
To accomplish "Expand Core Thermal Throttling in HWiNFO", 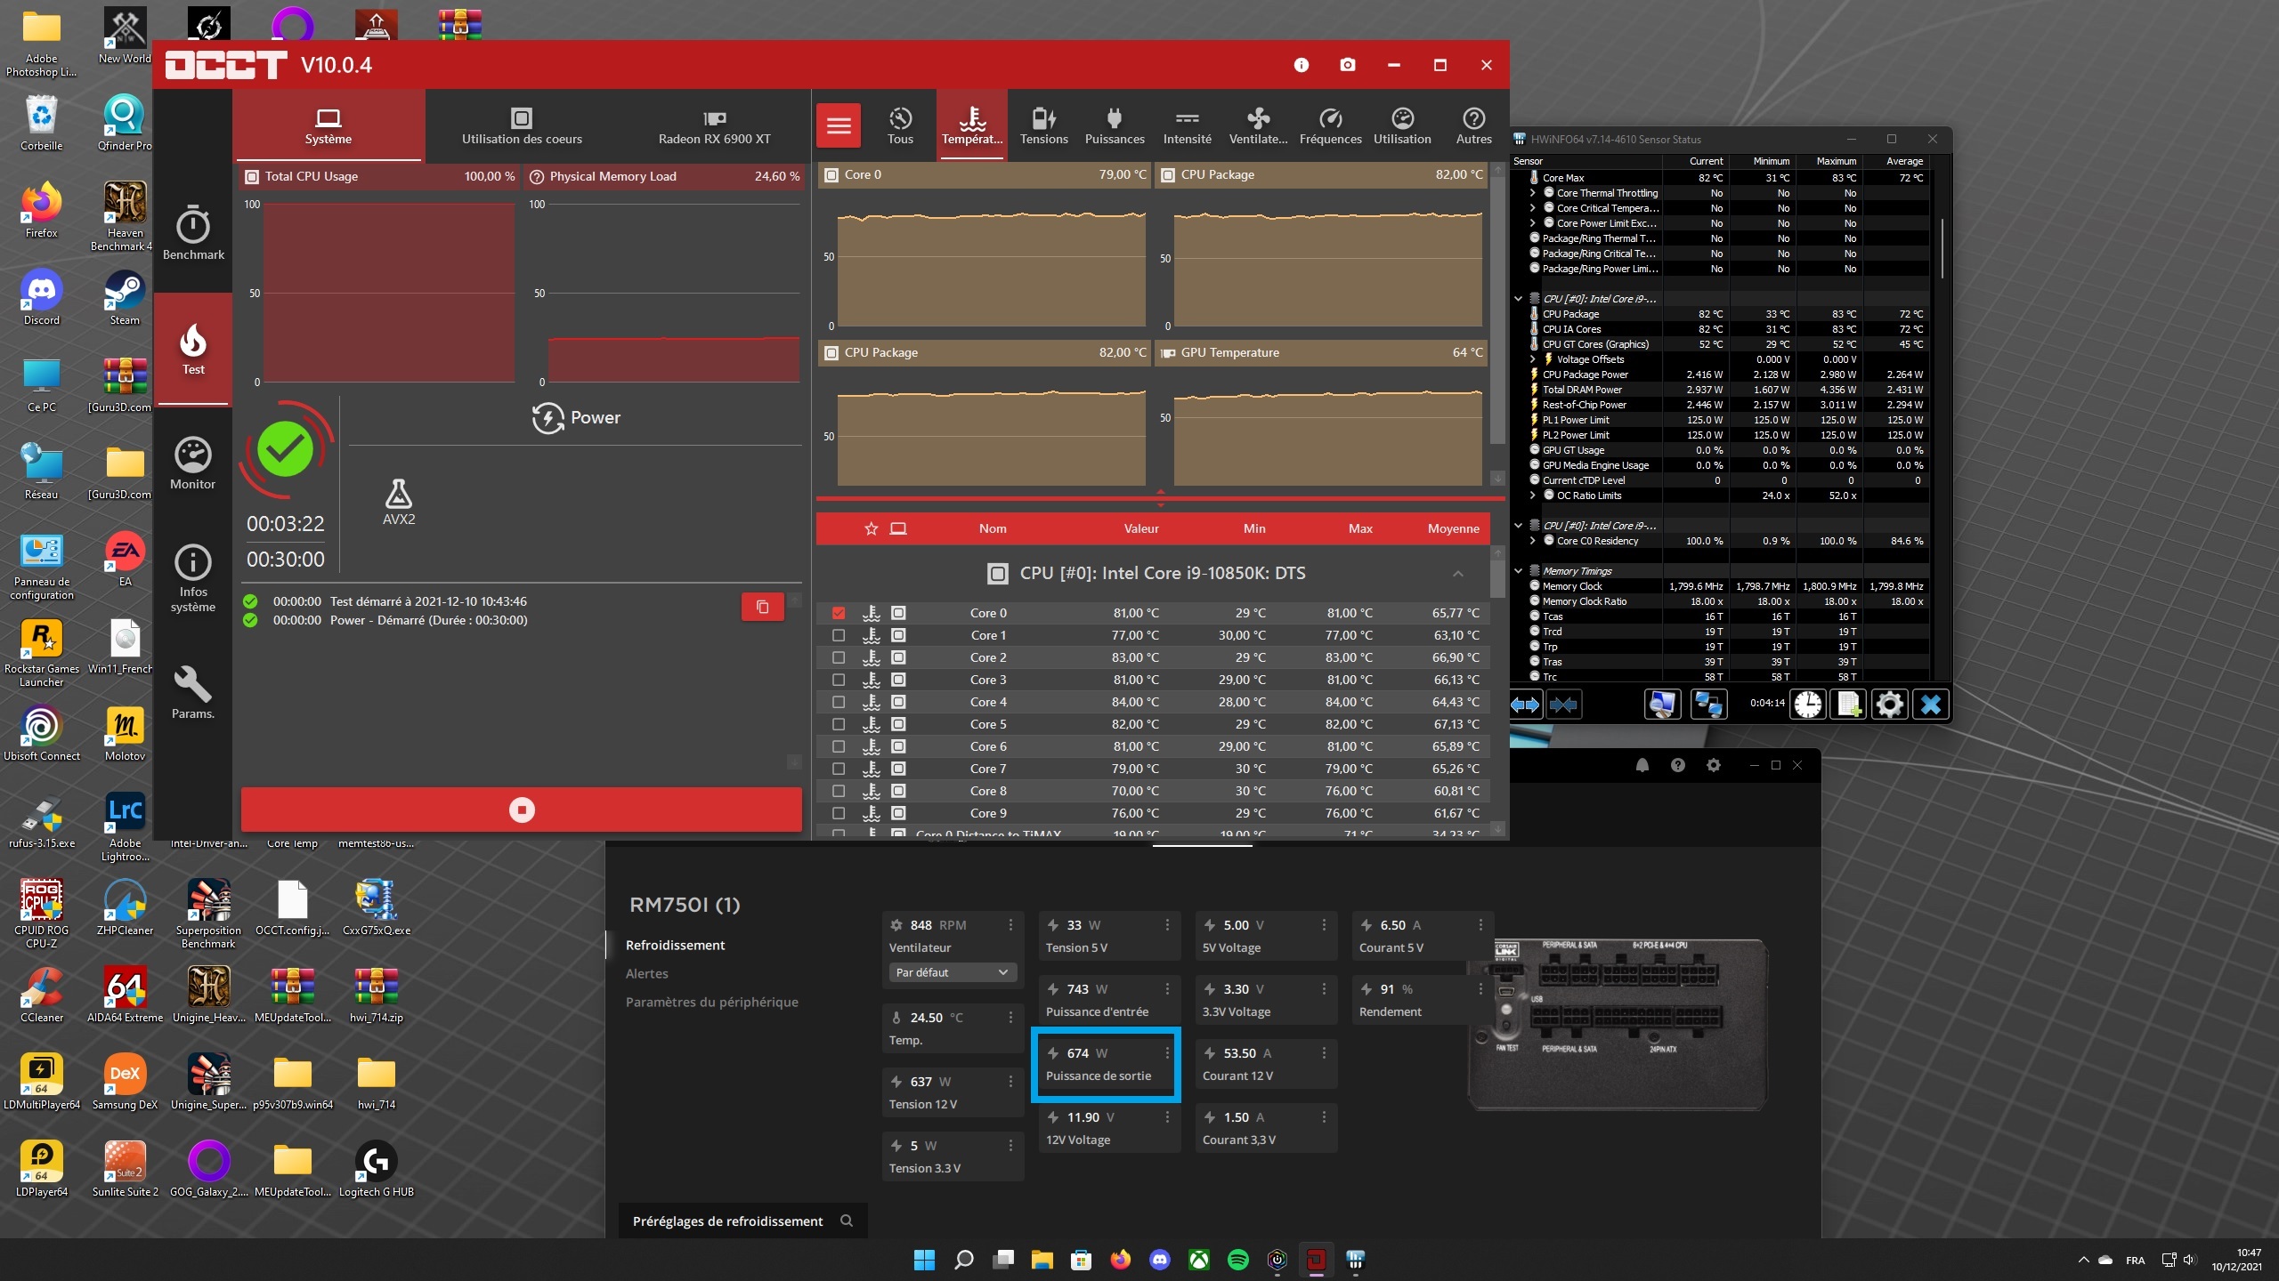I will click(1533, 193).
